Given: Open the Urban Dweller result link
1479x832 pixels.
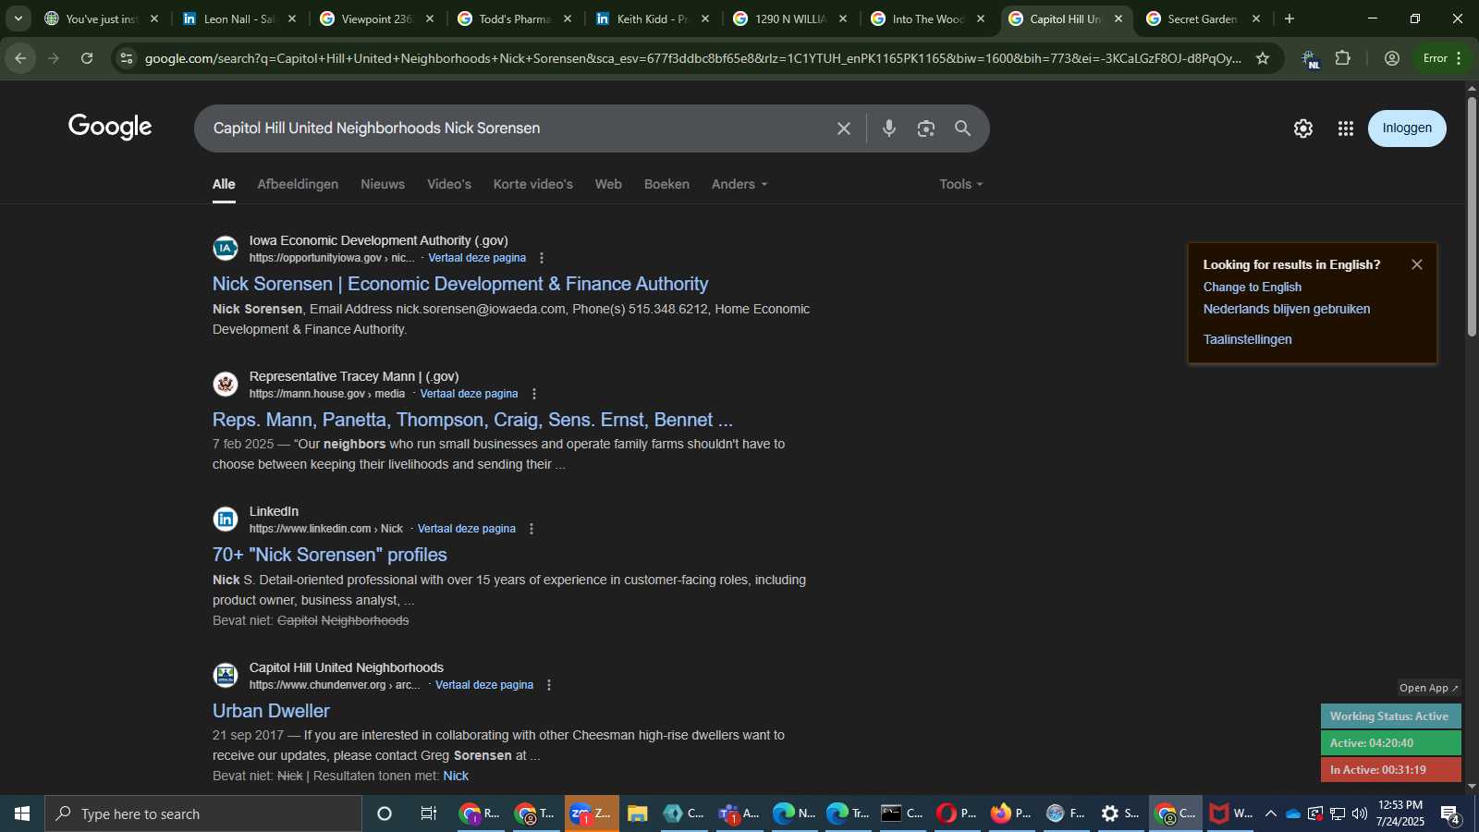Looking at the screenshot, I should (271, 711).
